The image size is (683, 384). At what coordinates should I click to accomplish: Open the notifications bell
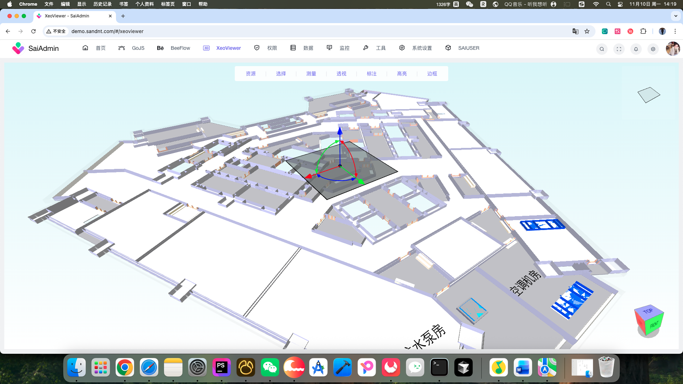(636, 49)
